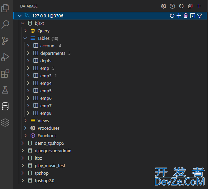Screen dimensions: 208x189
Task: Click the DATABASE panel title
Action: click(29, 6)
